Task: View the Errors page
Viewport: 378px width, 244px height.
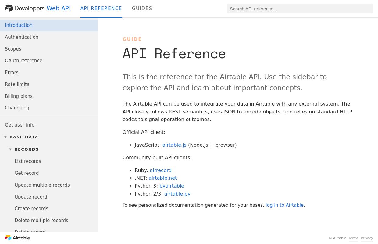Action: point(49,73)
